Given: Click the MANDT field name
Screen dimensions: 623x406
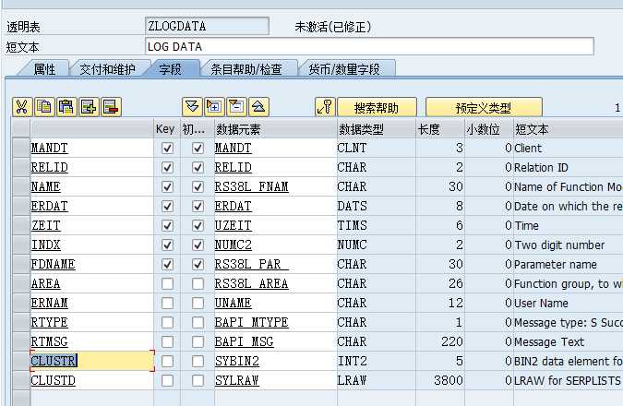Looking at the screenshot, I should (49, 149).
